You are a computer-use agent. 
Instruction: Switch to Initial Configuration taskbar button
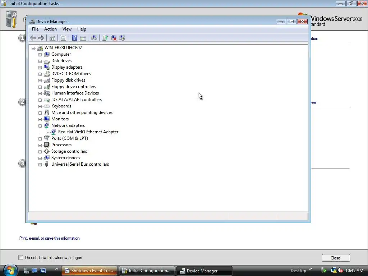click(147, 271)
